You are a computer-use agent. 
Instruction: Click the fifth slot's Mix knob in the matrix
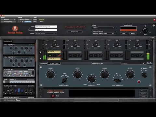(137, 45)
